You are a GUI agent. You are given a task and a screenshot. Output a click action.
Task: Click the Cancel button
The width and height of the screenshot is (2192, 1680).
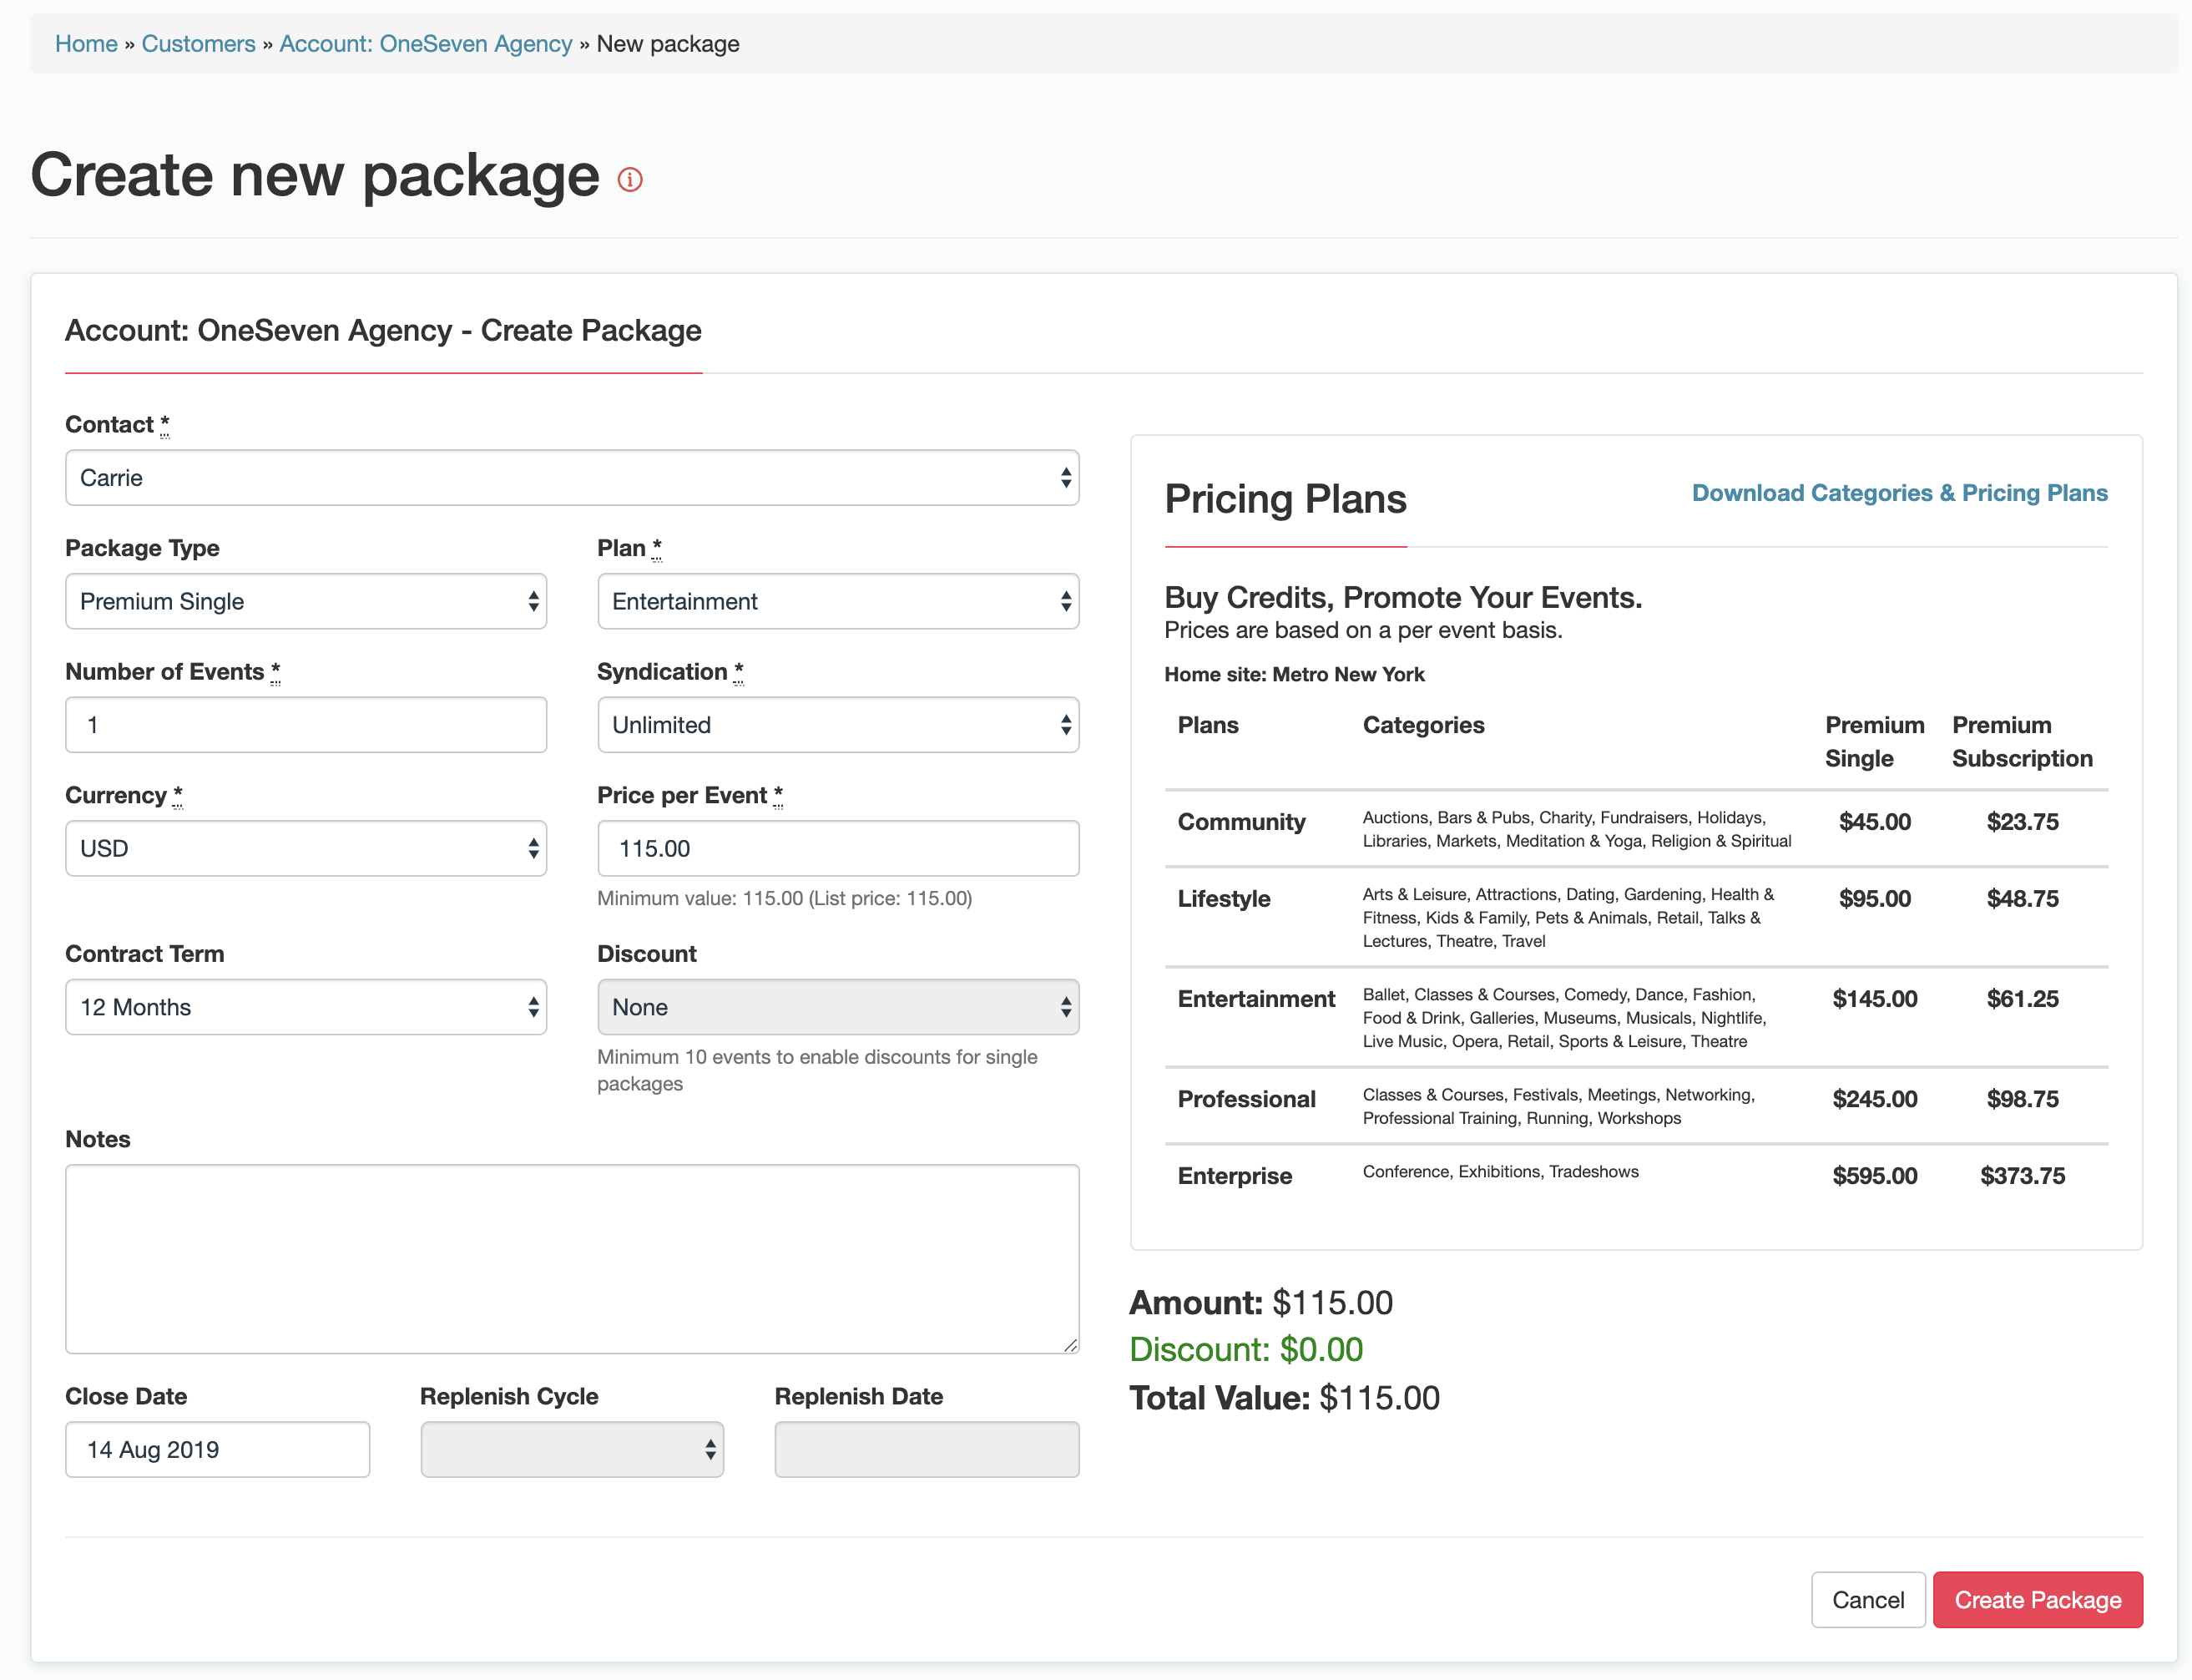tap(1867, 1599)
